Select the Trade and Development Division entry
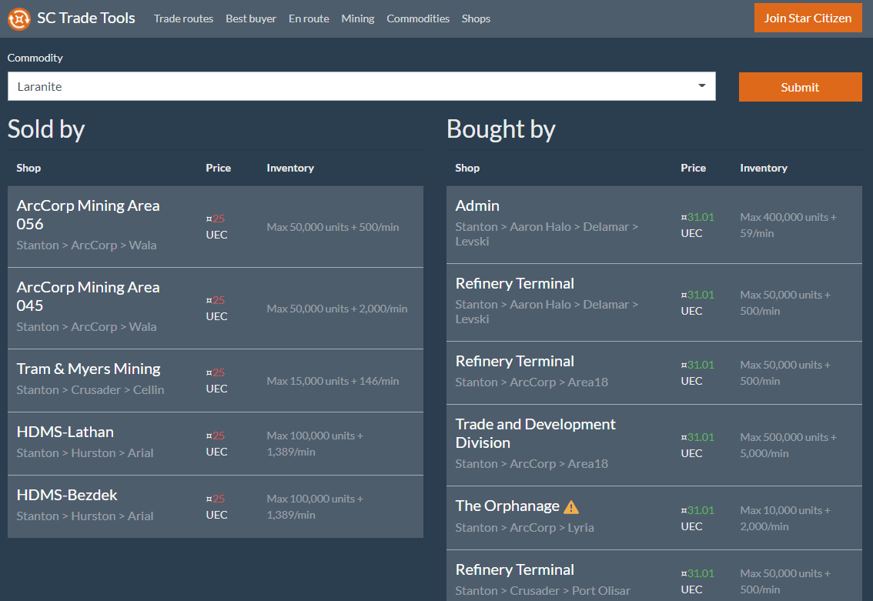Screen dimensions: 873x601 [x=654, y=442]
